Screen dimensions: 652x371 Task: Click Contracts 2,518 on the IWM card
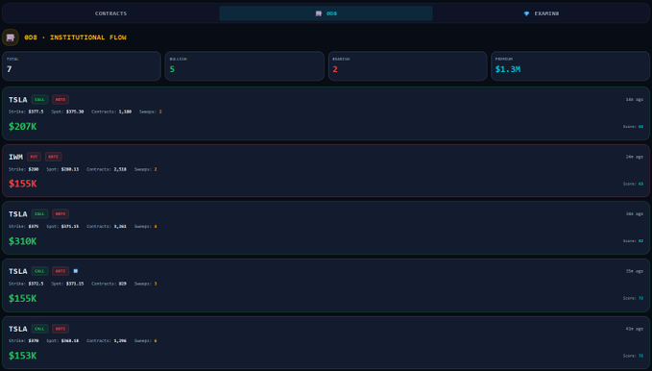click(x=120, y=169)
